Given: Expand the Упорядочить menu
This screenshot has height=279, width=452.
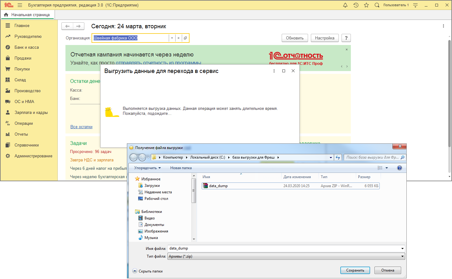Looking at the screenshot, I should pyautogui.click(x=147, y=168).
